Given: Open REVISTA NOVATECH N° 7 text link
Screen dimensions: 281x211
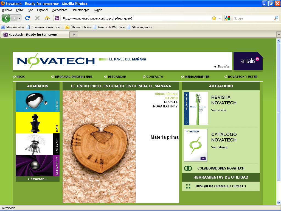Looking at the screenshot, I should [x=165, y=104].
